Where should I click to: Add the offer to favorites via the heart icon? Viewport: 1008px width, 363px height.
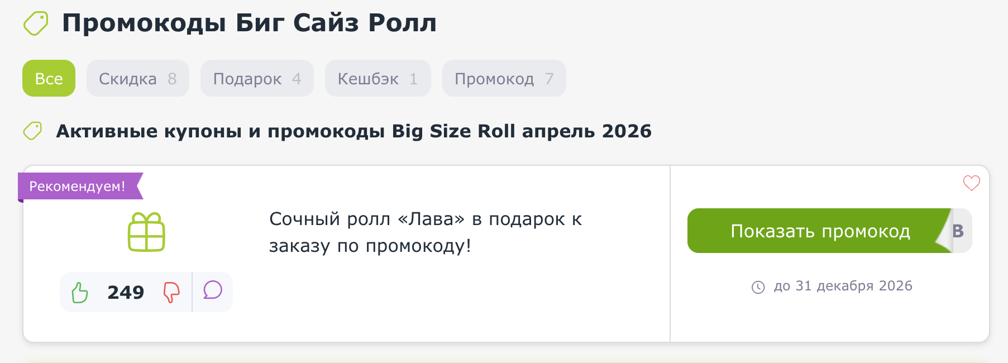pyautogui.click(x=971, y=182)
